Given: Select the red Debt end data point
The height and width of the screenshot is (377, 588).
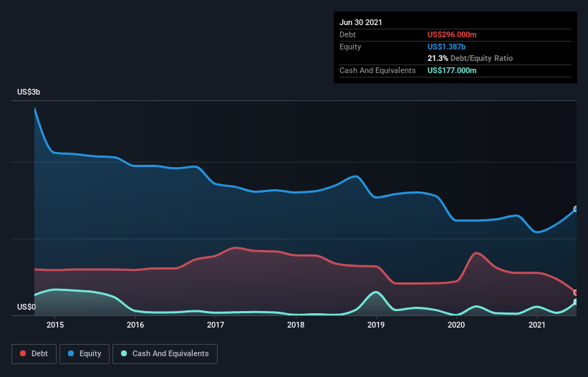Looking at the screenshot, I should pyautogui.click(x=576, y=292).
